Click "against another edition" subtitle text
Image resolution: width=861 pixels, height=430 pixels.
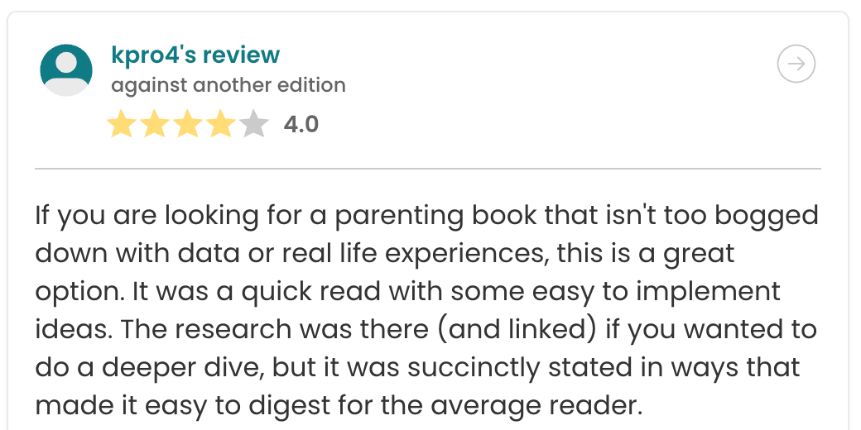point(228,85)
